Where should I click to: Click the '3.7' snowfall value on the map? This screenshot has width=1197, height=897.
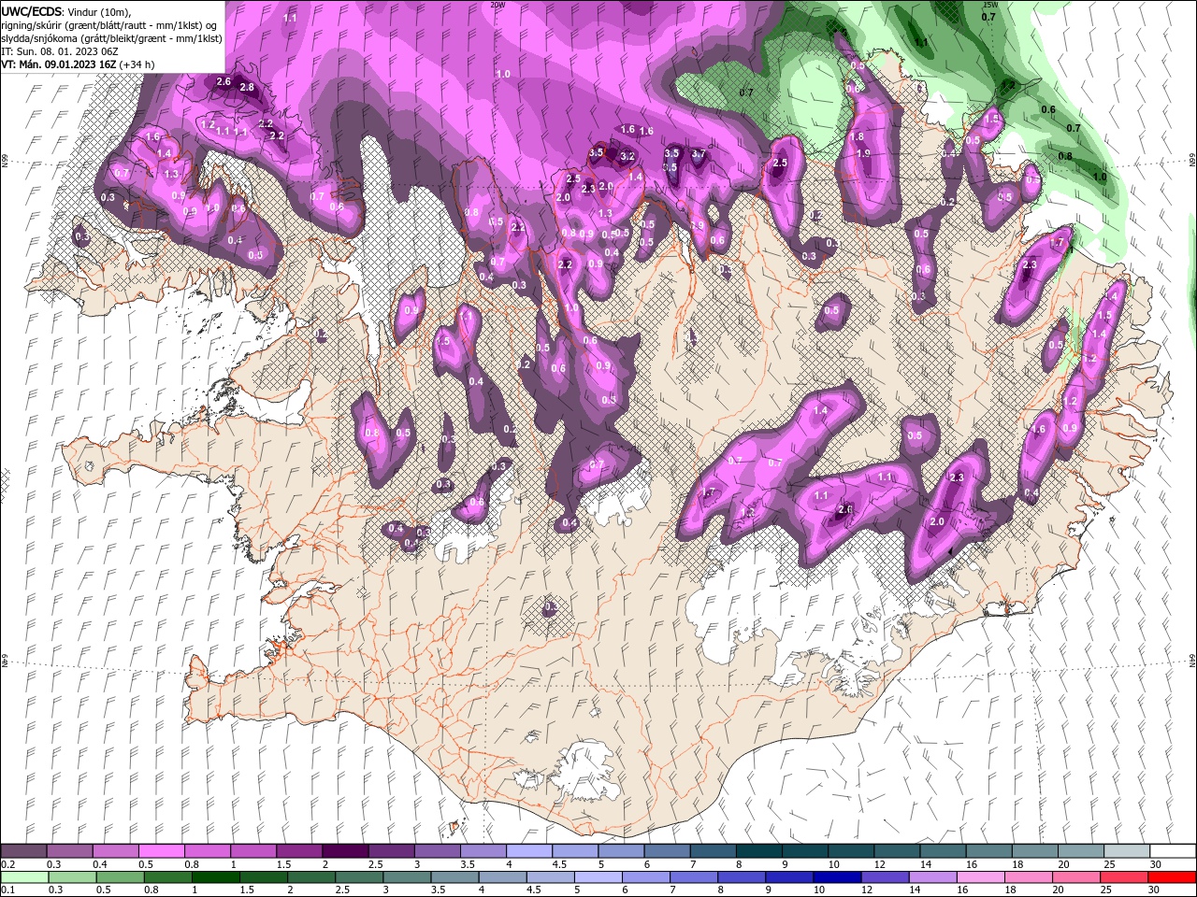coord(698,153)
